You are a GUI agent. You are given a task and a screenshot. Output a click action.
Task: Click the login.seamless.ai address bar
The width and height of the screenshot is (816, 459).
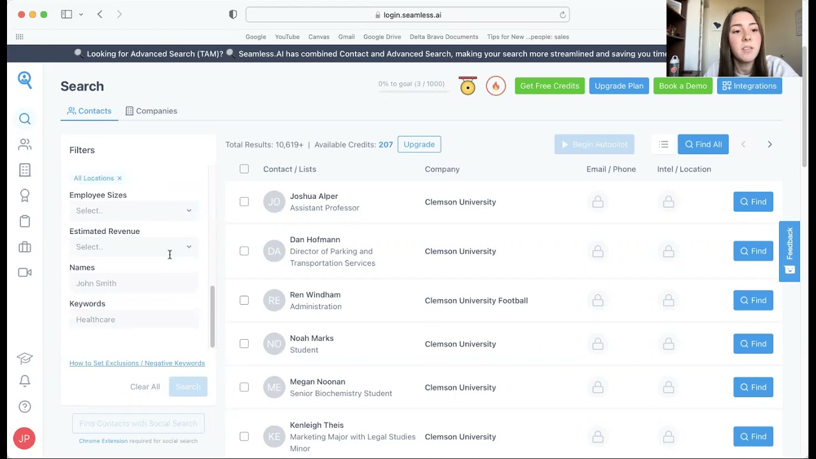point(407,15)
